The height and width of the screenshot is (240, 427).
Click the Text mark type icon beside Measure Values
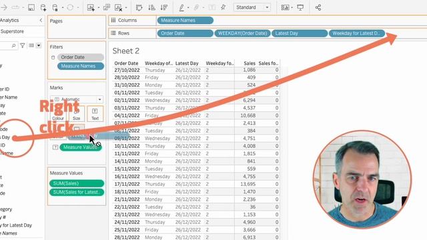click(55, 147)
